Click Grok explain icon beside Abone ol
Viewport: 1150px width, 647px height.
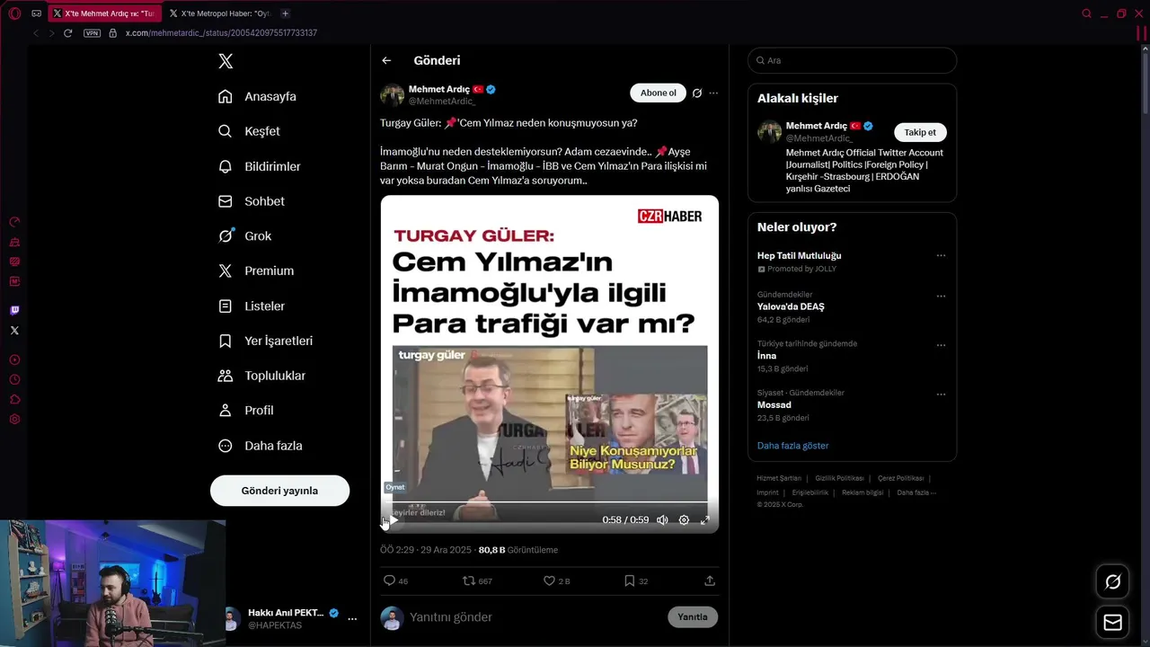tap(696, 93)
